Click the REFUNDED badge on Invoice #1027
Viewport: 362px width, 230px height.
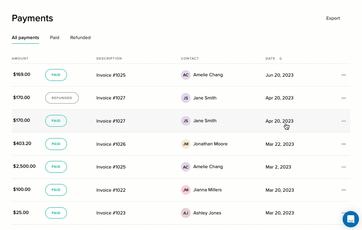coord(62,98)
